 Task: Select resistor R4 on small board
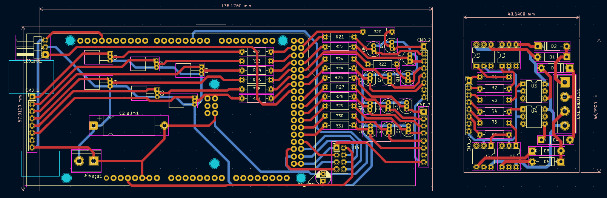(494, 111)
